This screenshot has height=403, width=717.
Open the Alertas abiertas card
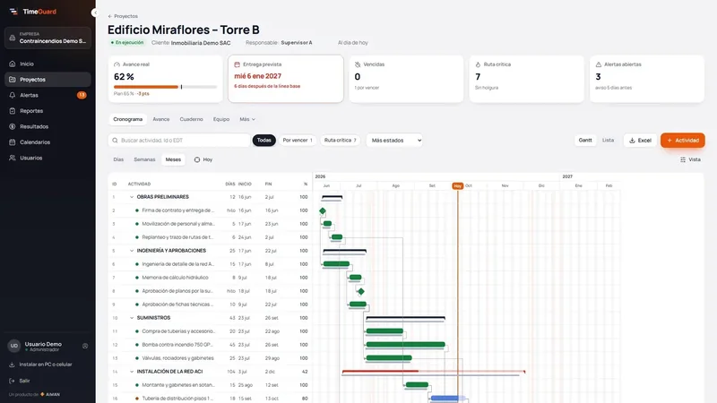pyautogui.click(x=647, y=79)
